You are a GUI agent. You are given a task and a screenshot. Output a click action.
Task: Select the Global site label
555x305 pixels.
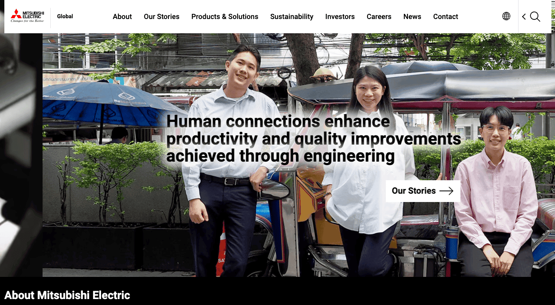click(65, 16)
